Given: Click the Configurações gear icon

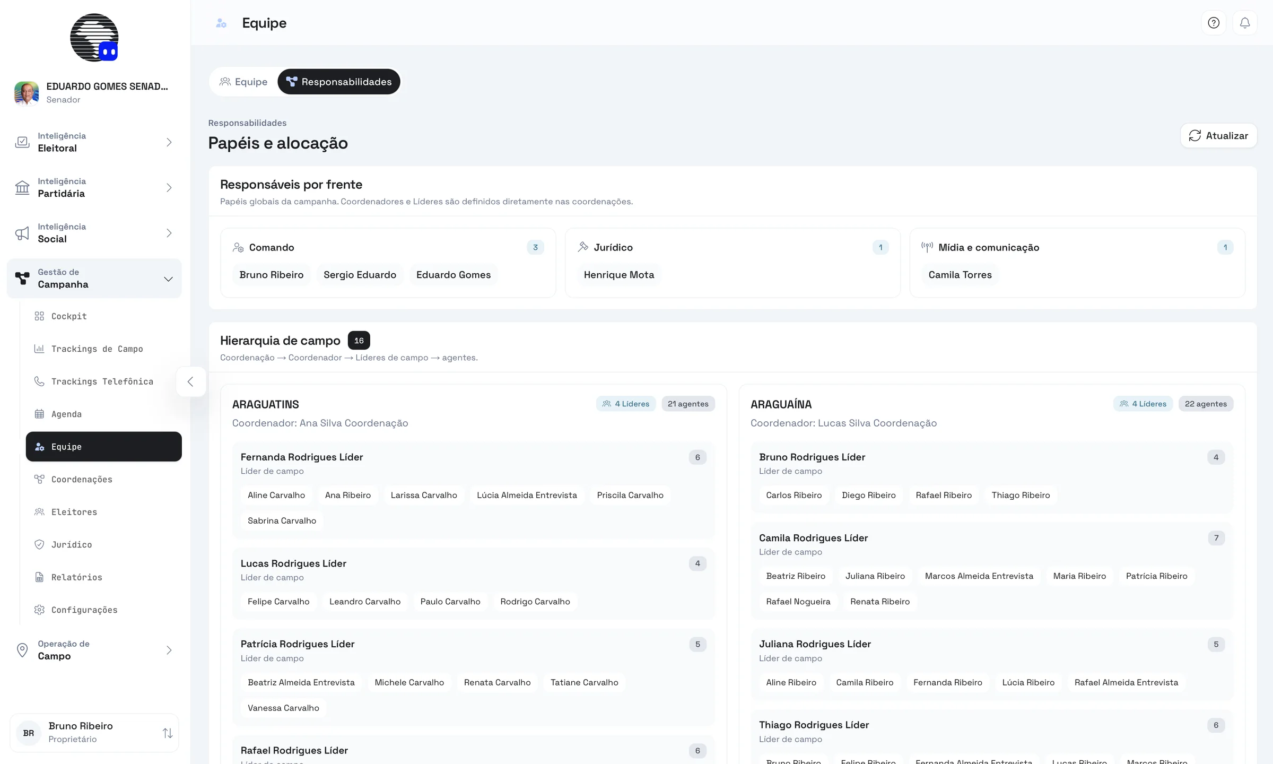Looking at the screenshot, I should coord(39,610).
